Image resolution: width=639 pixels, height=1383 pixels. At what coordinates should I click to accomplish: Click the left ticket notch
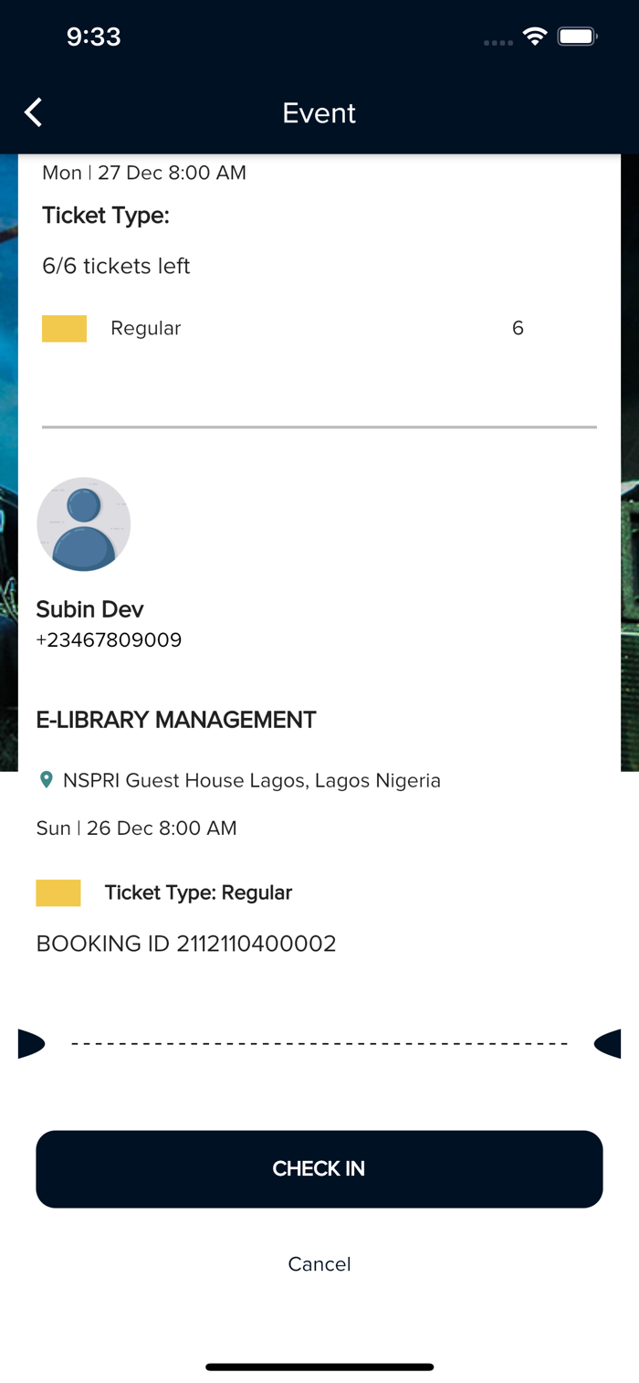[31, 1043]
